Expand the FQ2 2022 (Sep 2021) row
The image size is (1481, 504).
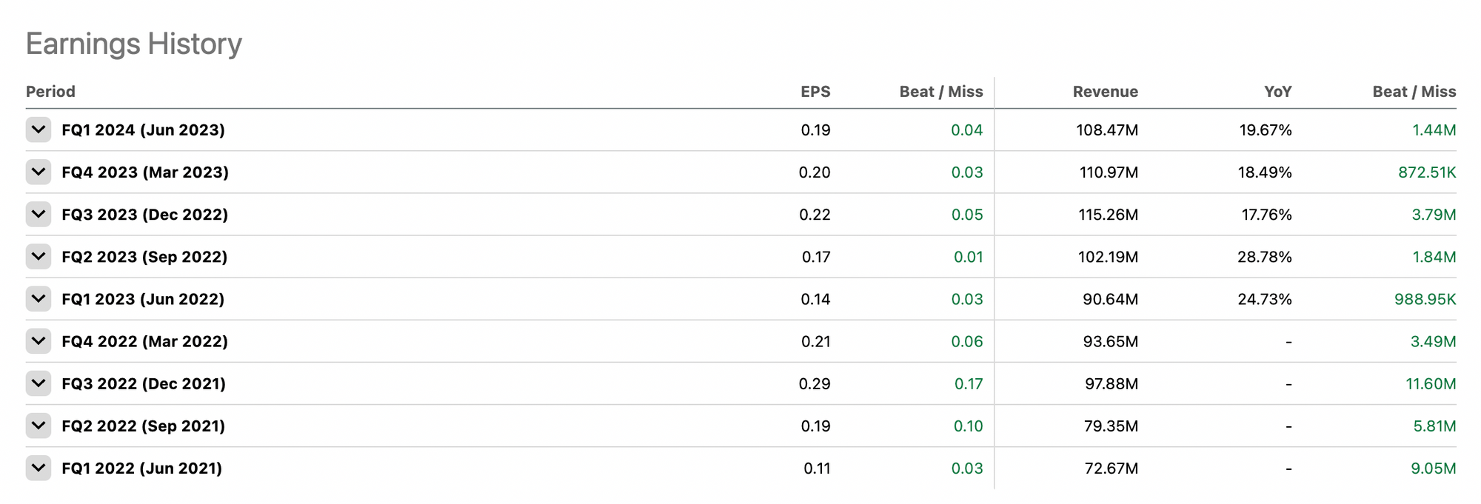[x=39, y=425]
